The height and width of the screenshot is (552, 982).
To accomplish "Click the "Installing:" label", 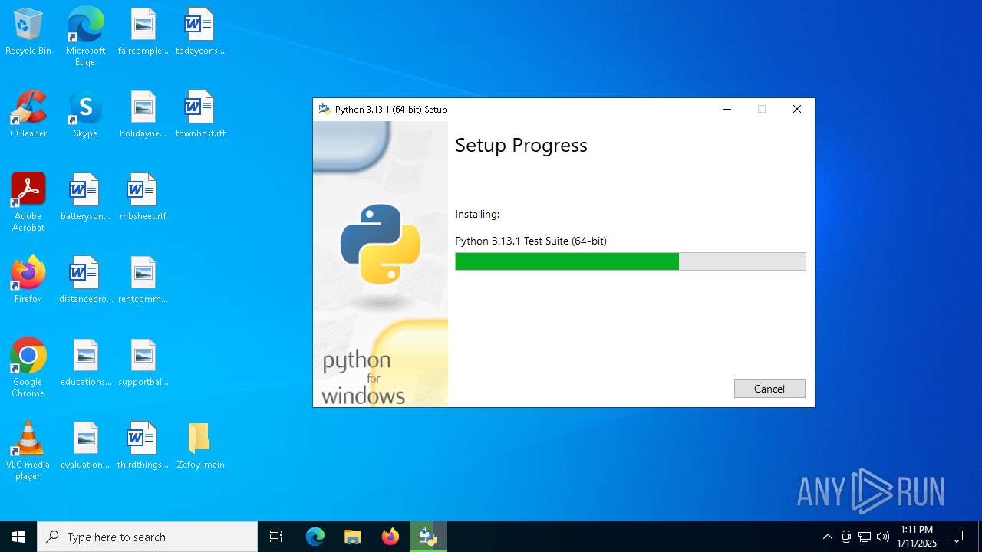I will coord(477,214).
